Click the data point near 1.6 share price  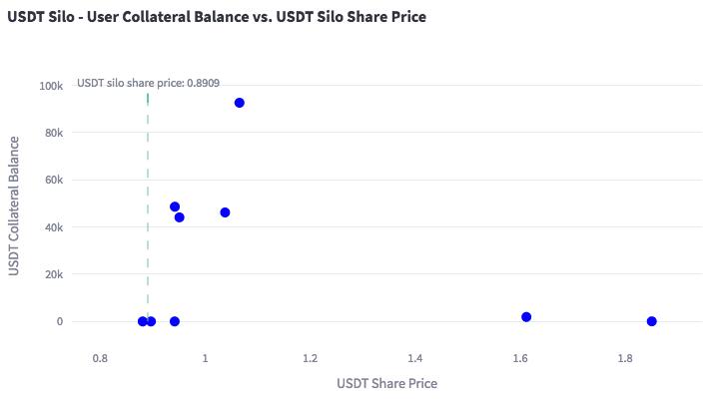[526, 317]
